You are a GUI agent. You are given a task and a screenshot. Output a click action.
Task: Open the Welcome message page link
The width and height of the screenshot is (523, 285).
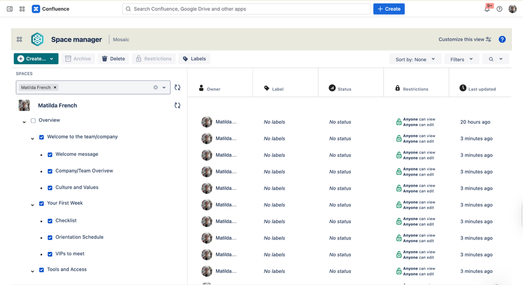(x=77, y=154)
